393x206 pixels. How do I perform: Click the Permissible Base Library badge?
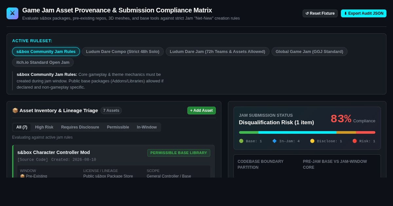[x=179, y=153]
